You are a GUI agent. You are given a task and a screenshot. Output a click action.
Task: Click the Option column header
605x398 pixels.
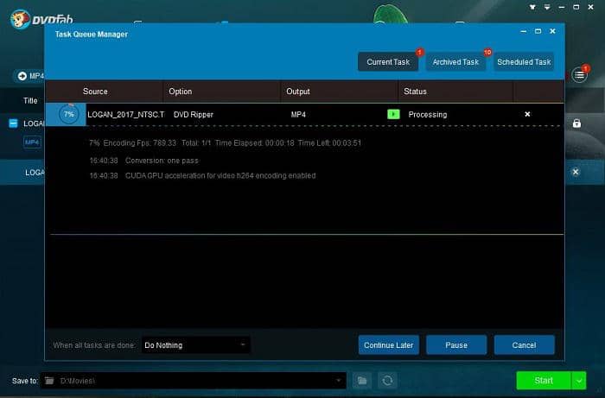pyautogui.click(x=180, y=92)
